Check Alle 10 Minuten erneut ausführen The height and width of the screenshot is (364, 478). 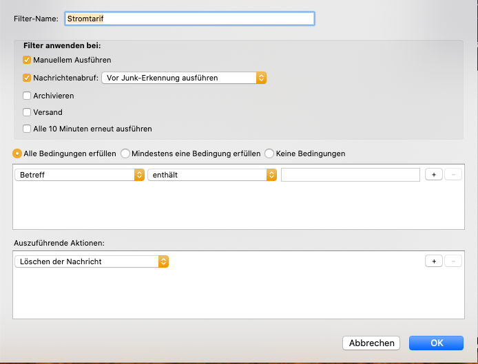pos(27,129)
